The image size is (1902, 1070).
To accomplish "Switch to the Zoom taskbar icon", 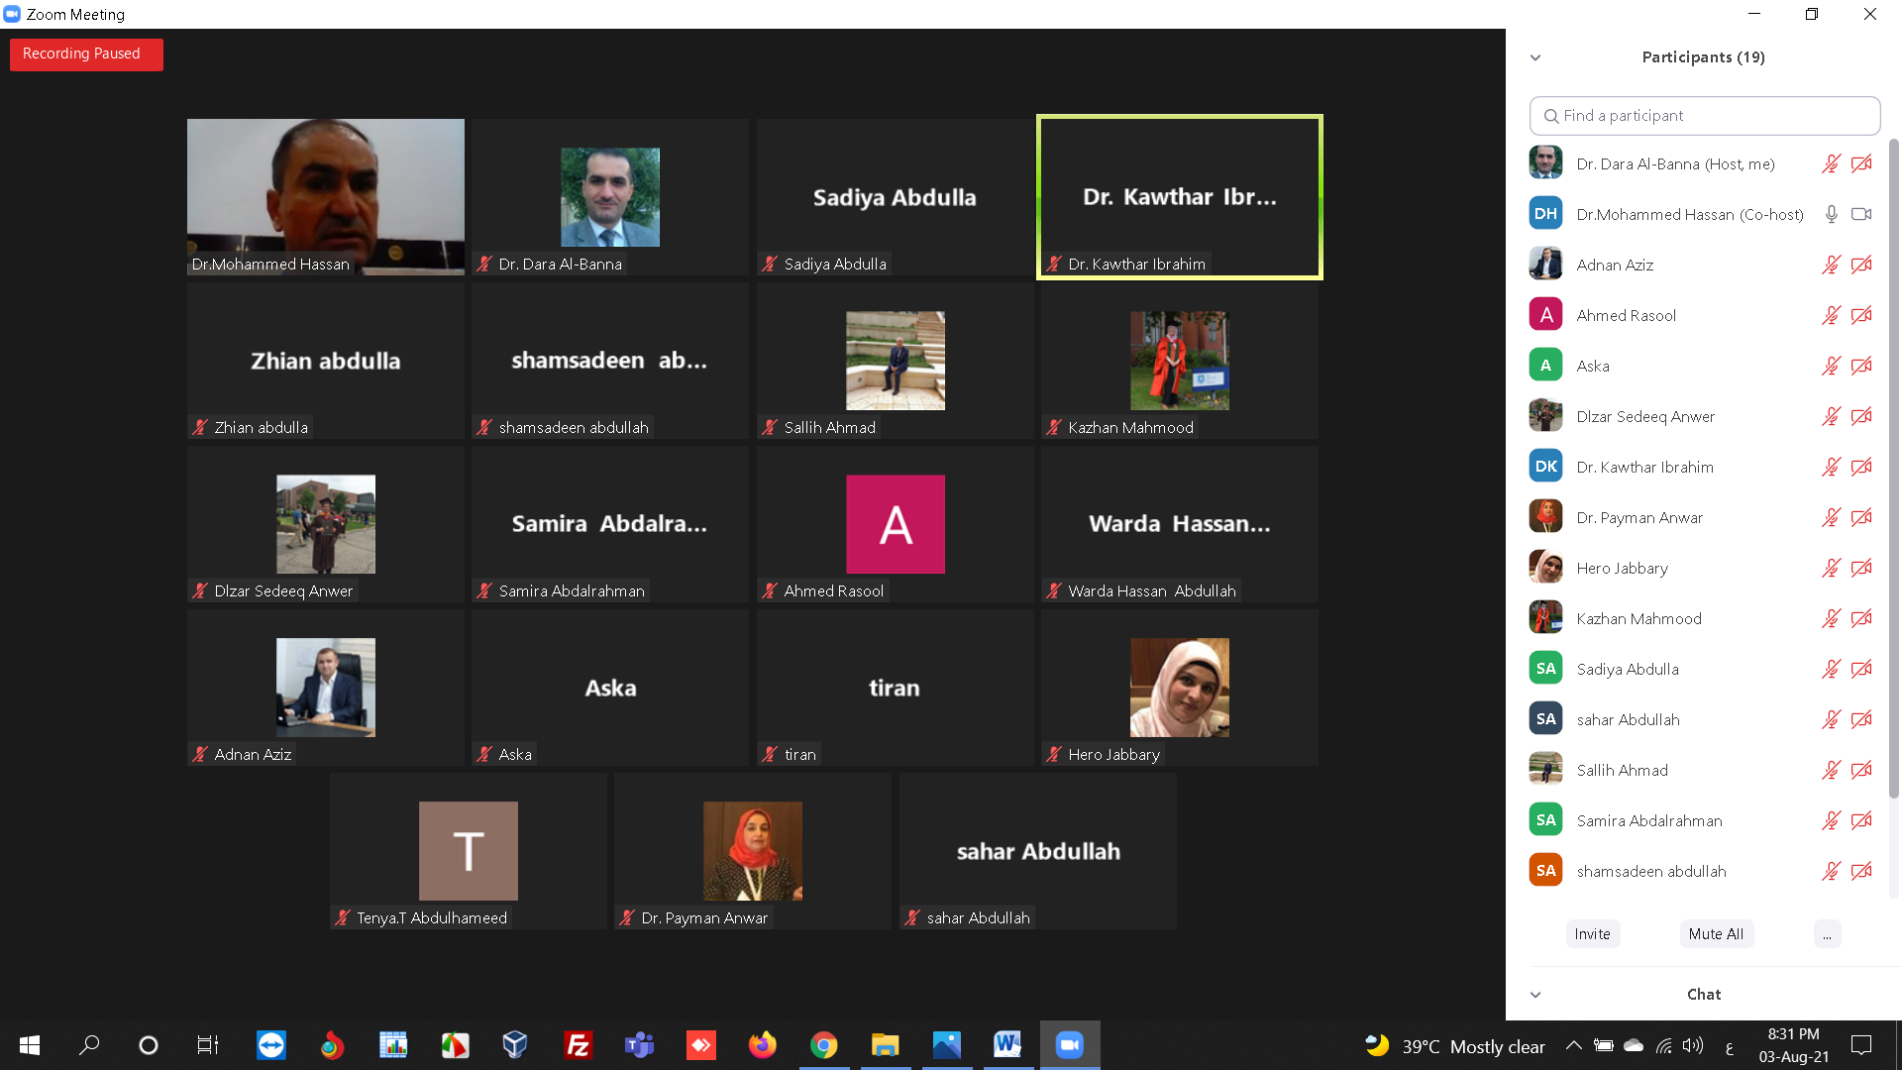I will tap(1069, 1045).
